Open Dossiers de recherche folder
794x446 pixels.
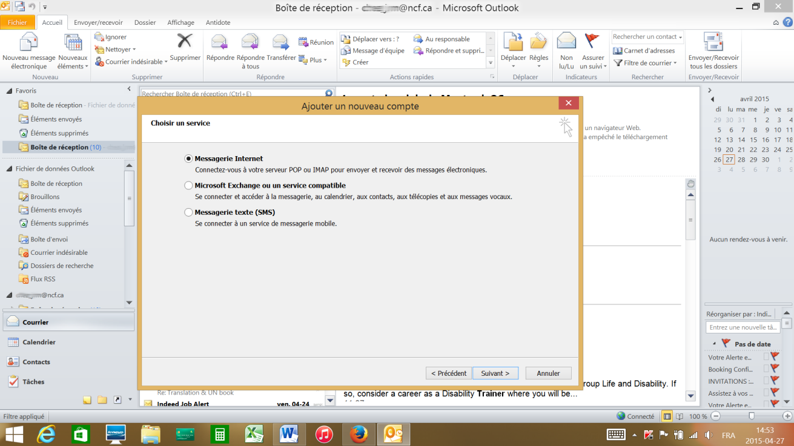(x=62, y=266)
